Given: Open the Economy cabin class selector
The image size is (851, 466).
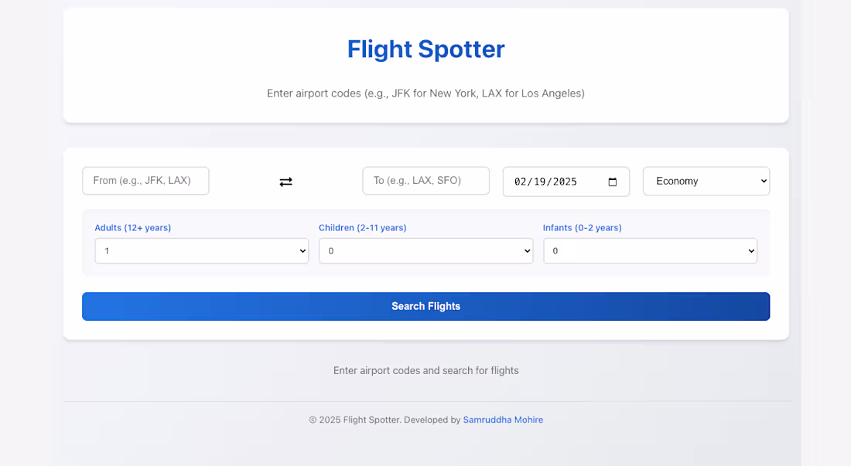Looking at the screenshot, I should tap(706, 181).
